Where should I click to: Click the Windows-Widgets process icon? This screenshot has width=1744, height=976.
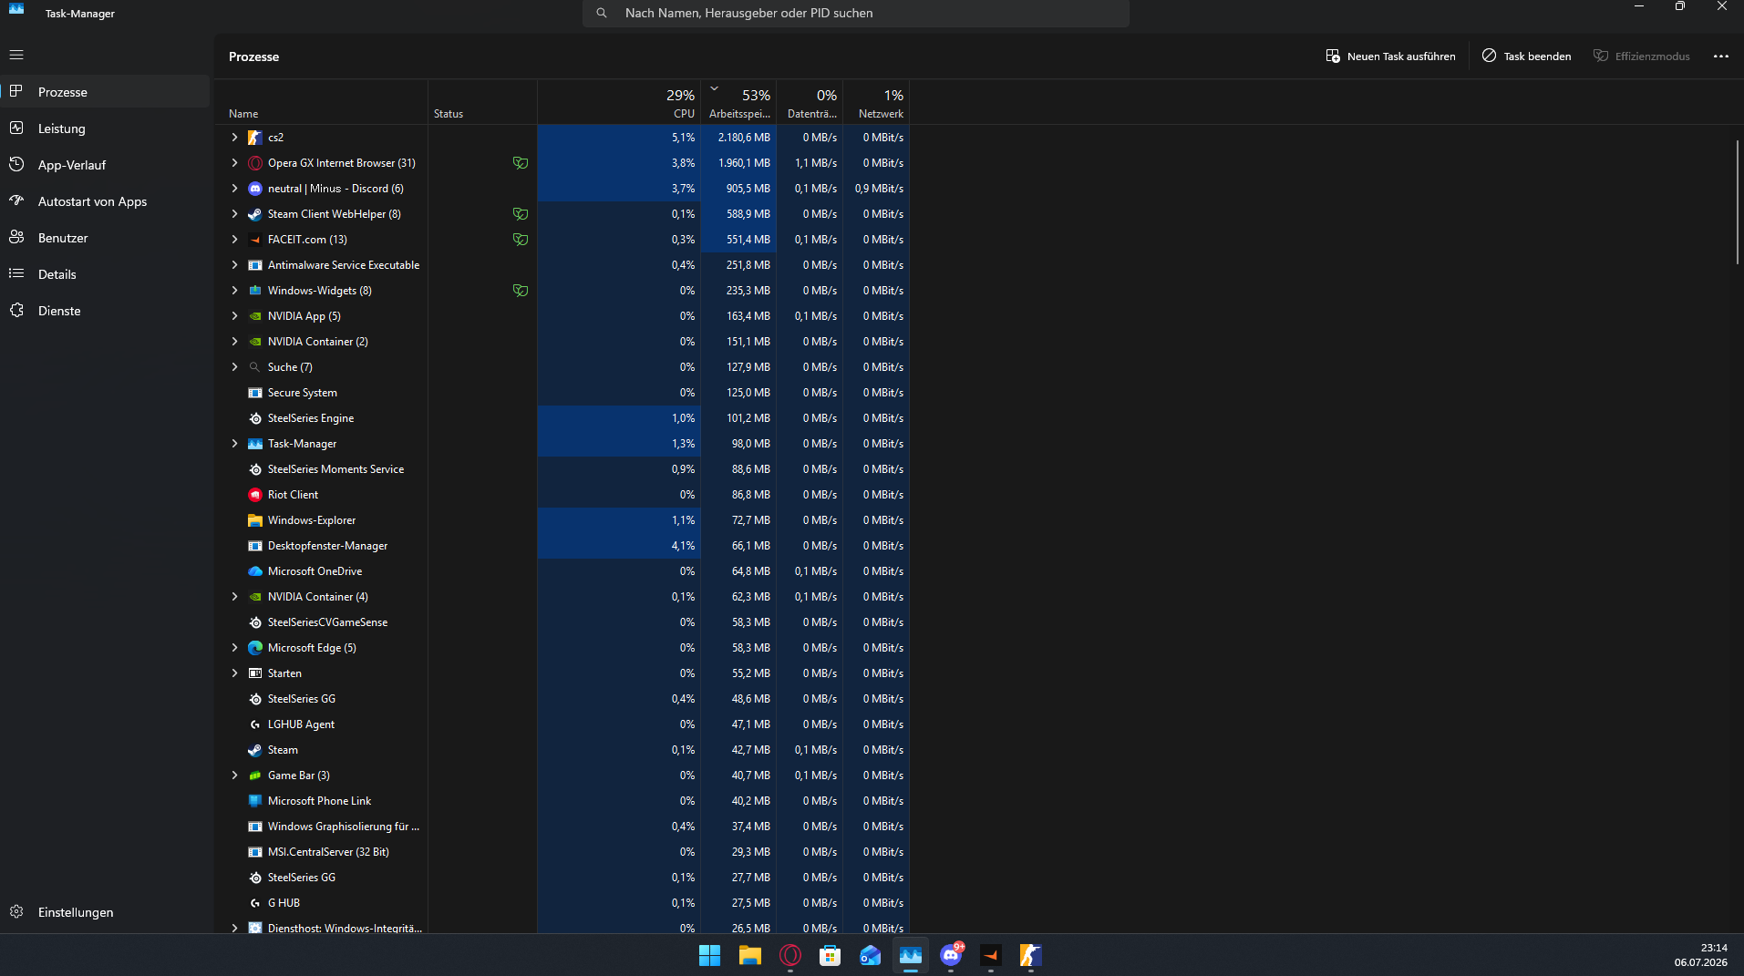[255, 291]
